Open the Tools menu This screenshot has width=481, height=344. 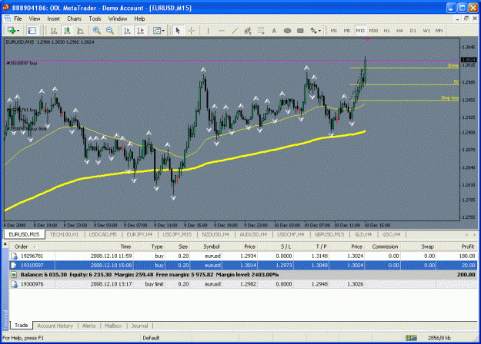click(x=95, y=18)
